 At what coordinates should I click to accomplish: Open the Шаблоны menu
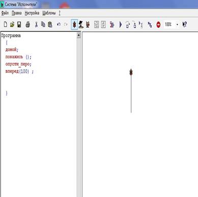[49, 13]
